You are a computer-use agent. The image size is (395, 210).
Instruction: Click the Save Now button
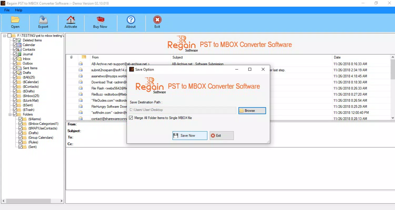(x=190, y=135)
